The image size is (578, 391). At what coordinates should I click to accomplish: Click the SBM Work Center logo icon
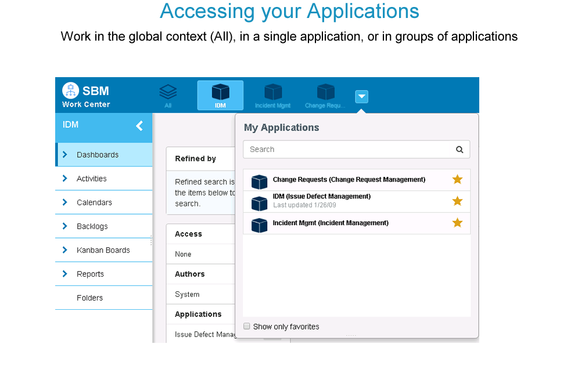tap(71, 90)
